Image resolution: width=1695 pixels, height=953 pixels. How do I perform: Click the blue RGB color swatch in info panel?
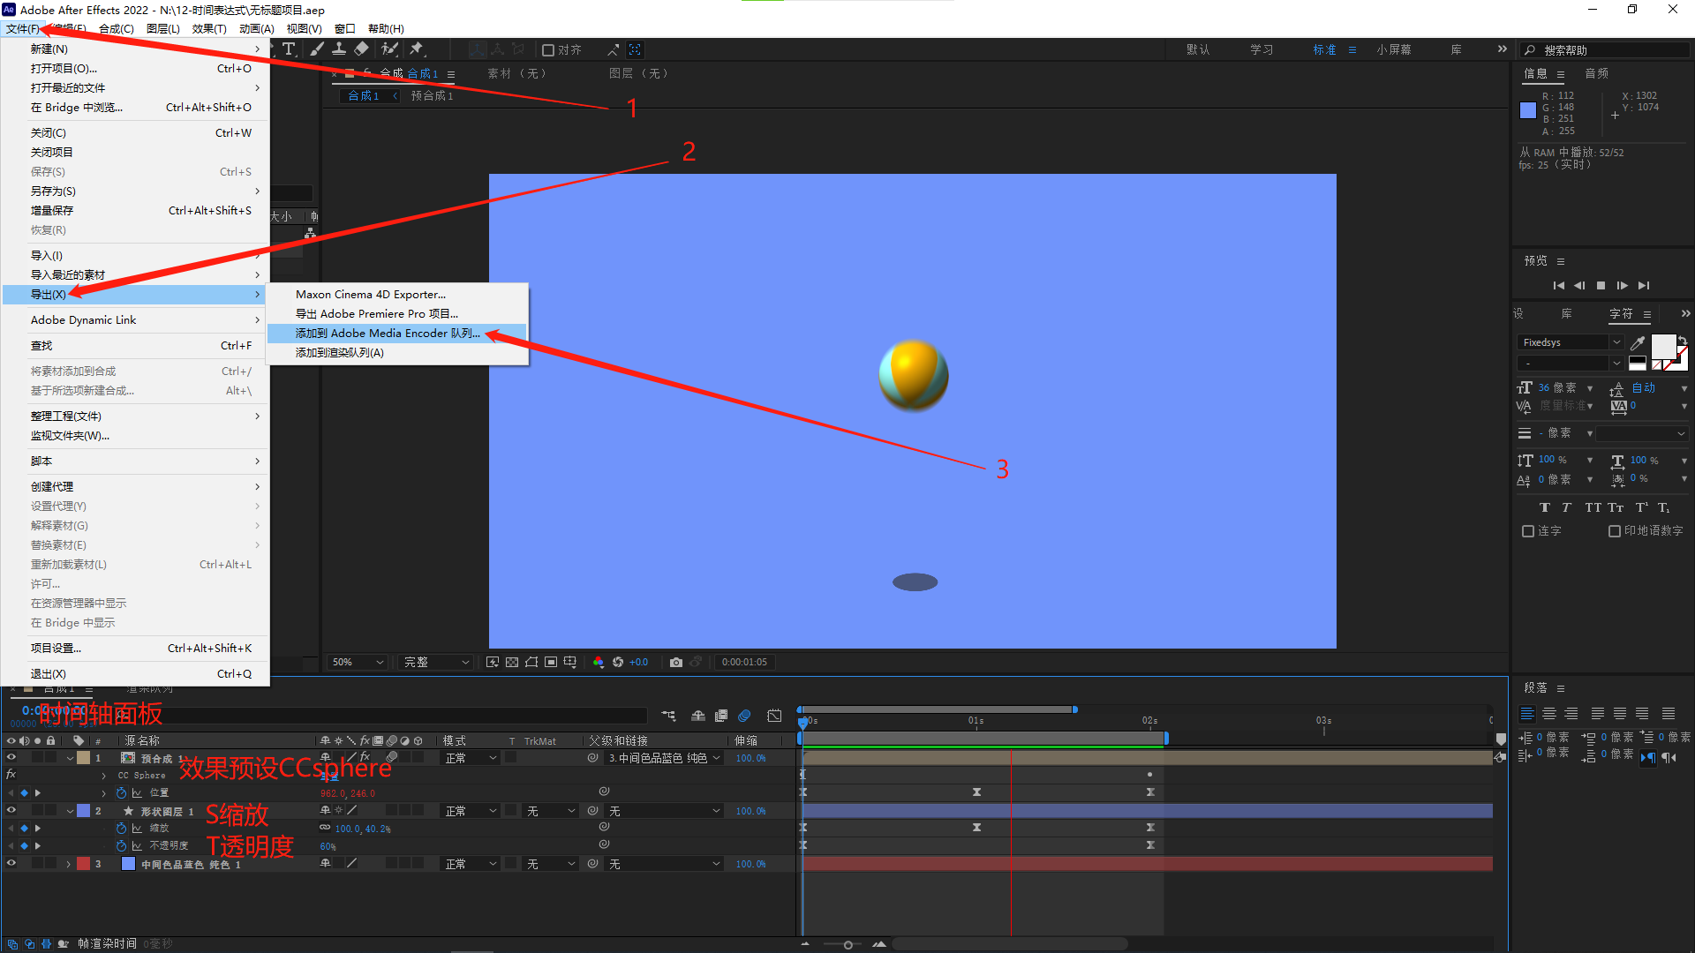[x=1528, y=110]
